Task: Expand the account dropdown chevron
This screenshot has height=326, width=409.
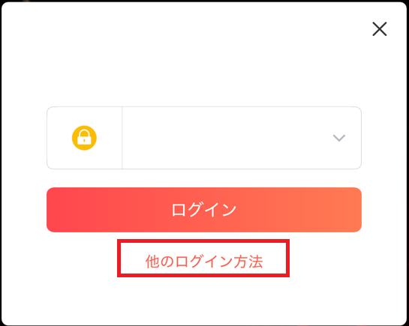Action: point(339,138)
